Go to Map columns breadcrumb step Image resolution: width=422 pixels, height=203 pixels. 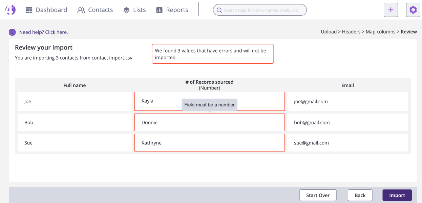[380, 32]
